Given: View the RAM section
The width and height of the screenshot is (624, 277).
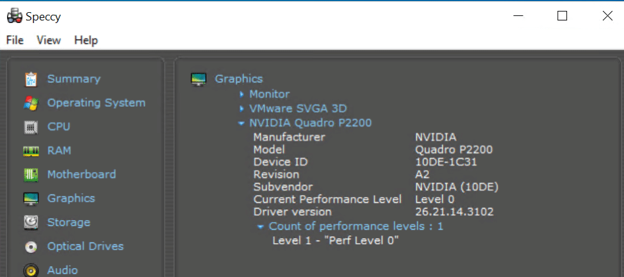Looking at the screenshot, I should click(x=60, y=150).
